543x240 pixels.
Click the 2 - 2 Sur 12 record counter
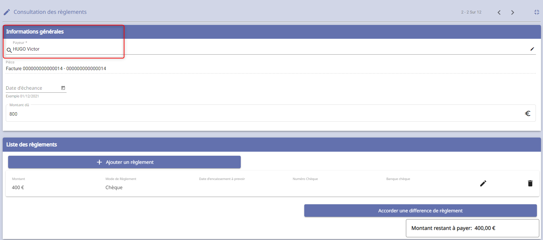471,12
